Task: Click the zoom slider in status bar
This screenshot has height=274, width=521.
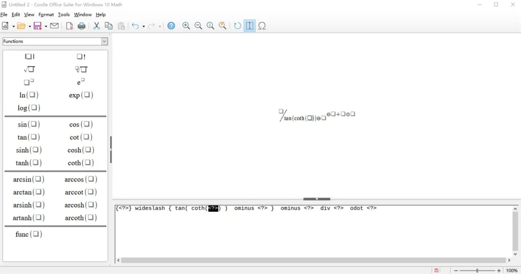Action: click(477, 270)
